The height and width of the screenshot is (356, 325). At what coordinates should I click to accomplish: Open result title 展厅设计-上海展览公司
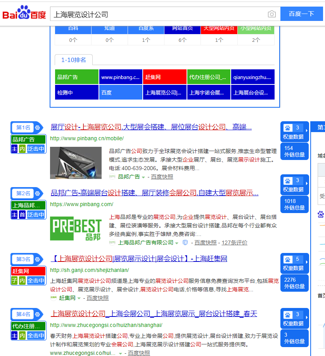coord(151,127)
